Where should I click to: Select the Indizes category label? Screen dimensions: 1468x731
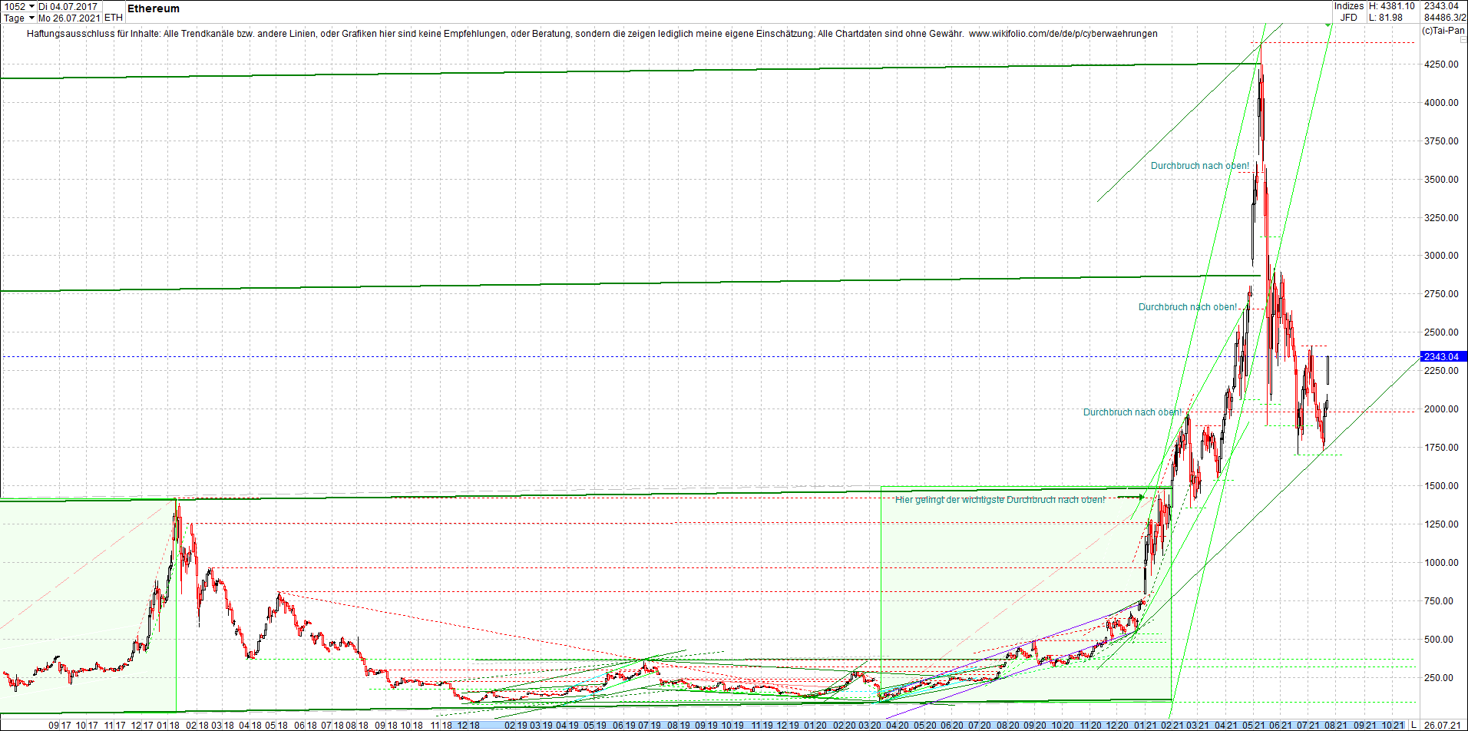(x=1349, y=5)
